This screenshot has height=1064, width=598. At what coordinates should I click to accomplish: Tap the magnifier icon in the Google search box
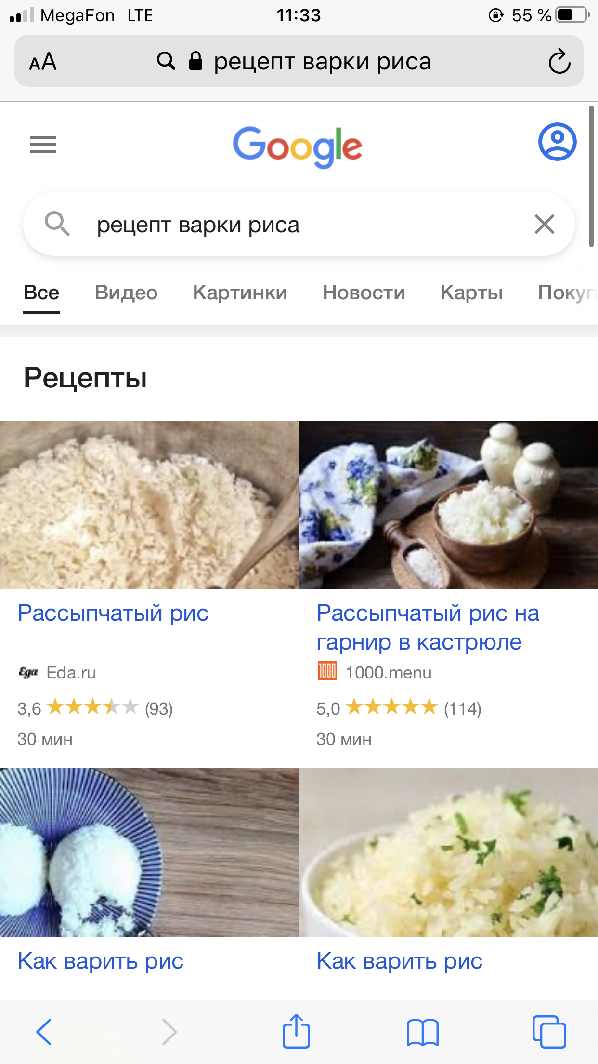[x=57, y=224]
